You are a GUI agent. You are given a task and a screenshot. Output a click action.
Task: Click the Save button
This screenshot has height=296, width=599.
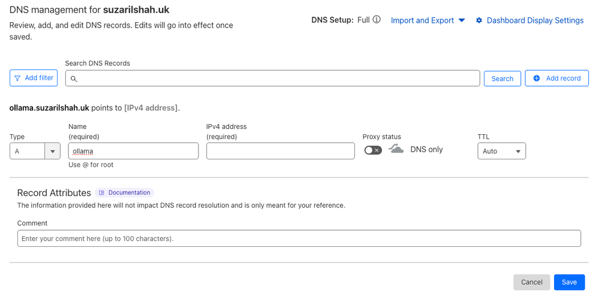pos(569,282)
